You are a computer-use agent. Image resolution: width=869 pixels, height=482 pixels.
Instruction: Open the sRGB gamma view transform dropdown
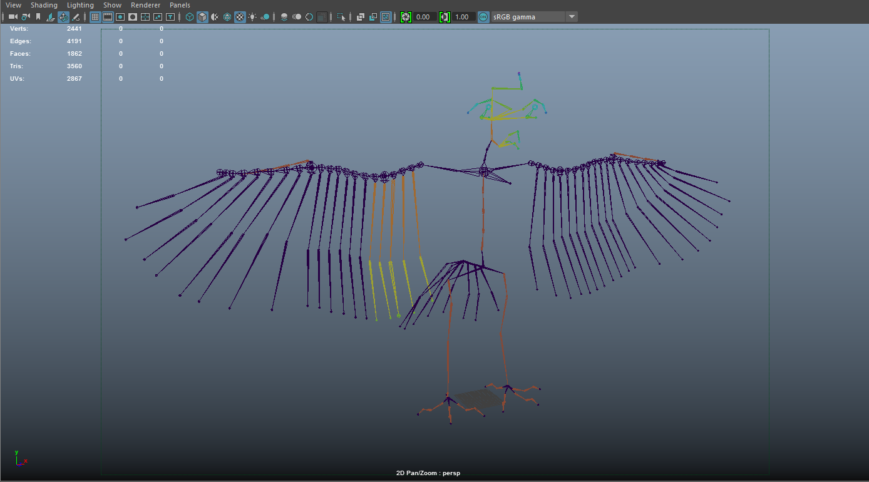(571, 17)
